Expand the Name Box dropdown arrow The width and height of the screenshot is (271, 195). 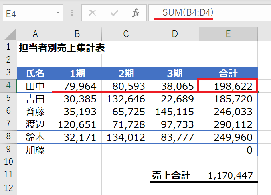58,13
